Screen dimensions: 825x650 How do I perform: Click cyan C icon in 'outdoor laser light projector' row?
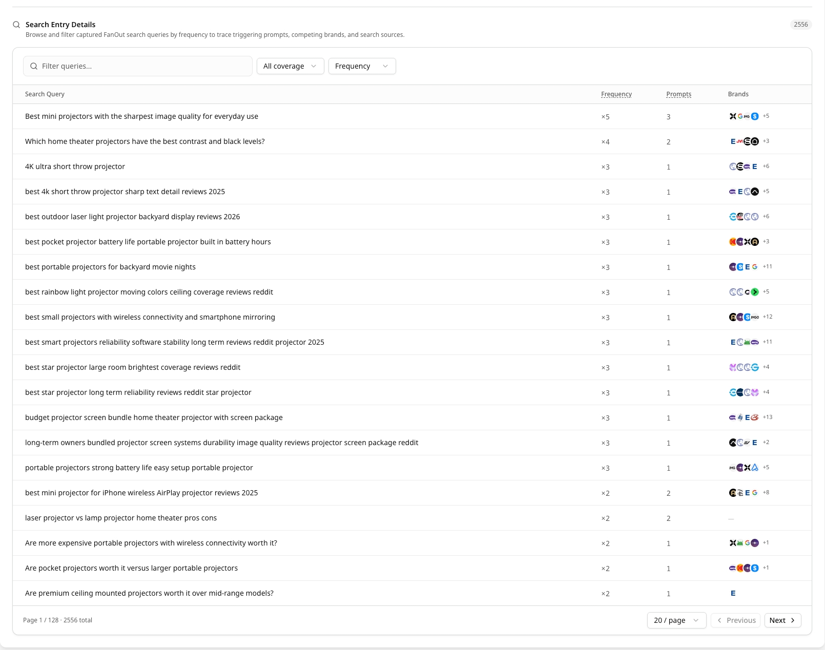pos(733,217)
